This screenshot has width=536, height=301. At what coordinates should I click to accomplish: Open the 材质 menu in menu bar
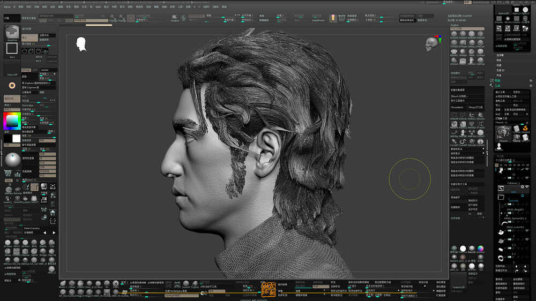[x=114, y=6]
